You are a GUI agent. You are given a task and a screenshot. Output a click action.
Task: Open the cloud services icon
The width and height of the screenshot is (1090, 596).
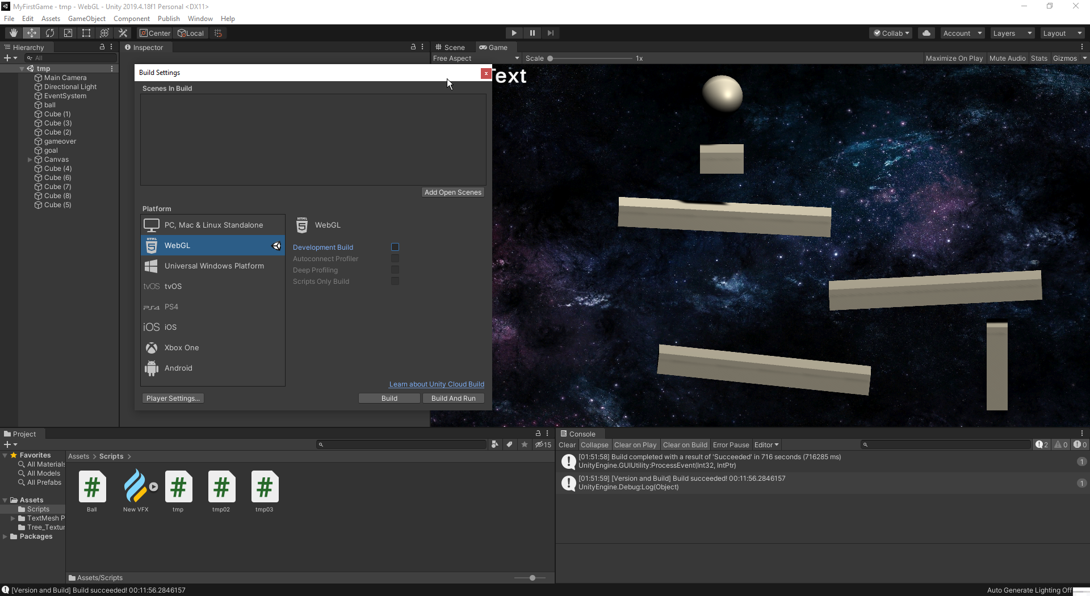point(927,33)
